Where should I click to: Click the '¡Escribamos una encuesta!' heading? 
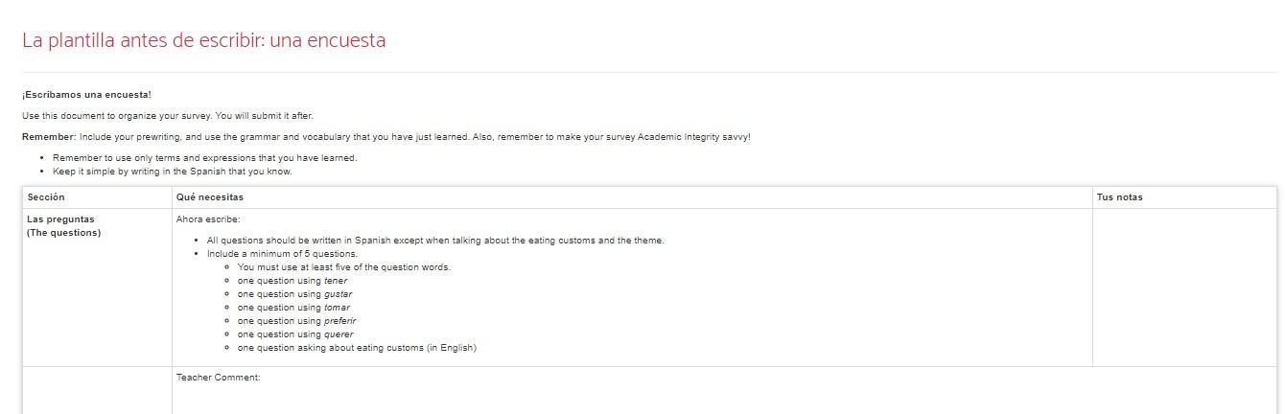(86, 95)
